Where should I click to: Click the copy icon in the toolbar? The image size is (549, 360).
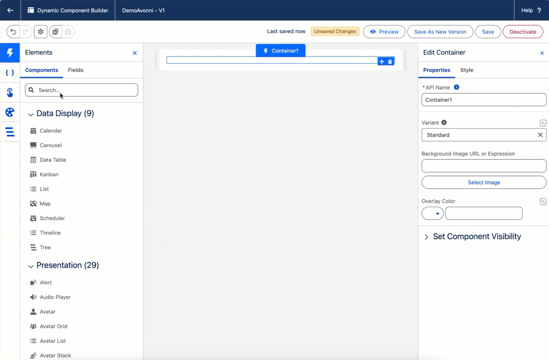point(55,32)
